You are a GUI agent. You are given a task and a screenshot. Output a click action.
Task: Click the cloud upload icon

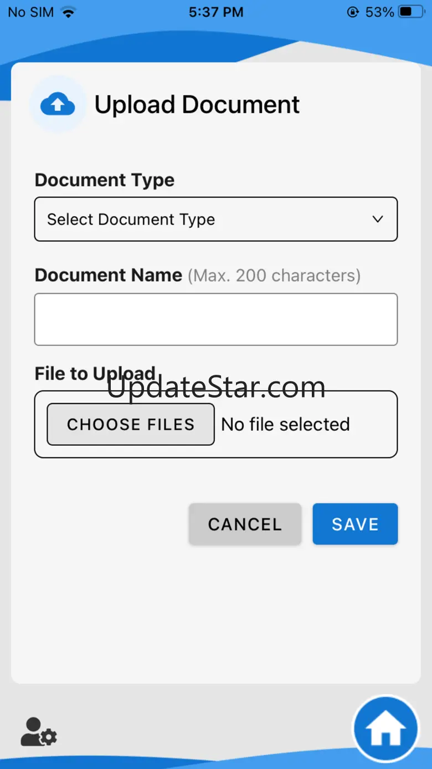point(58,104)
